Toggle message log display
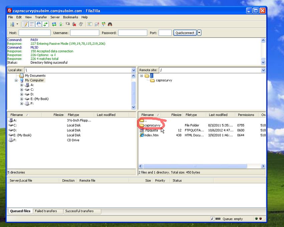 pos(25,24)
